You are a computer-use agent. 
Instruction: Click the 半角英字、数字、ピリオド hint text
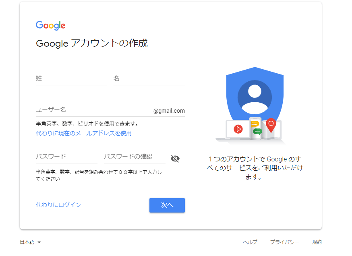(87, 124)
